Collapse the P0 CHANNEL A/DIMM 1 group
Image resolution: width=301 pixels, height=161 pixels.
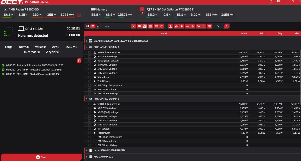87,47
